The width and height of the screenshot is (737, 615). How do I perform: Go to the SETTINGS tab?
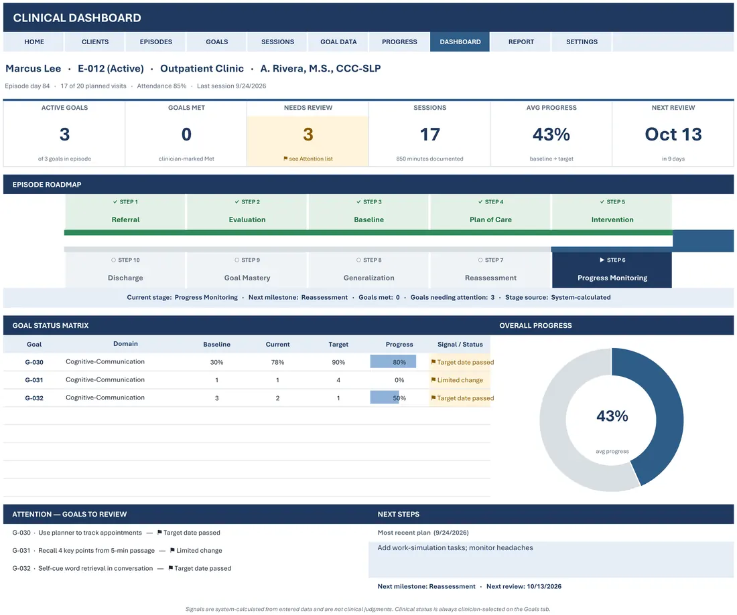582,41
